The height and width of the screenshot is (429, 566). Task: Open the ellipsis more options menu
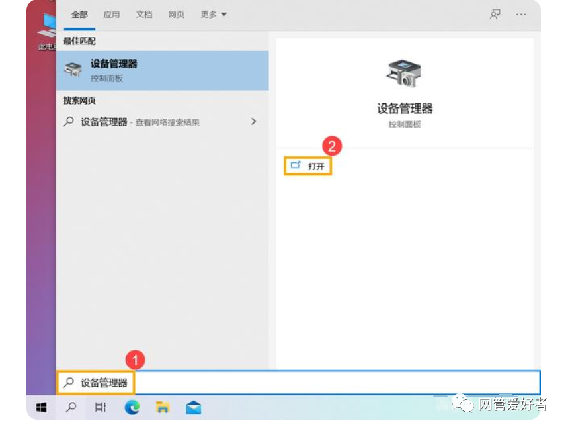521,14
